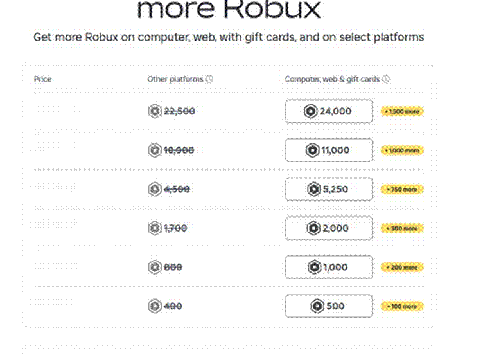Click Robux icon beside crossed-out 400
483x357 pixels.
[x=155, y=306]
